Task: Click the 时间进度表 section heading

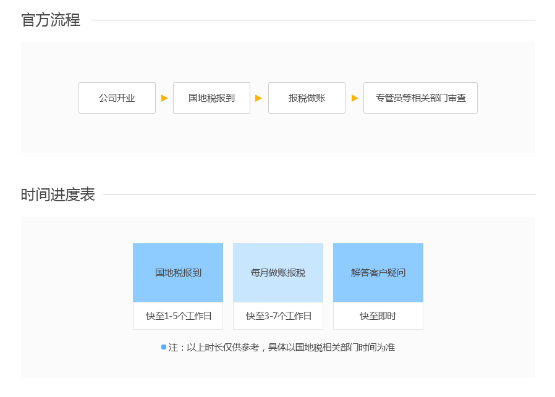Action: point(58,194)
